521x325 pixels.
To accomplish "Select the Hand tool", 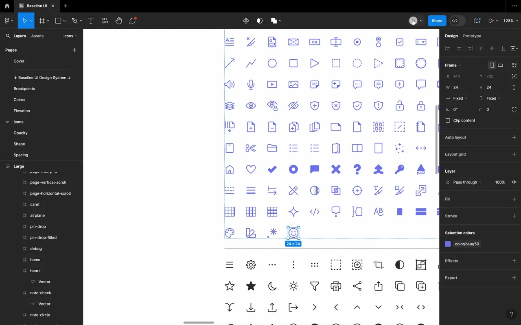I will point(118,21).
